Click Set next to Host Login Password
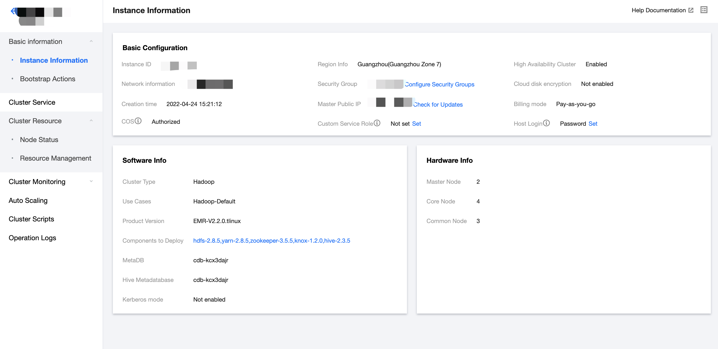Viewport: 718px width, 349px height. coord(593,124)
